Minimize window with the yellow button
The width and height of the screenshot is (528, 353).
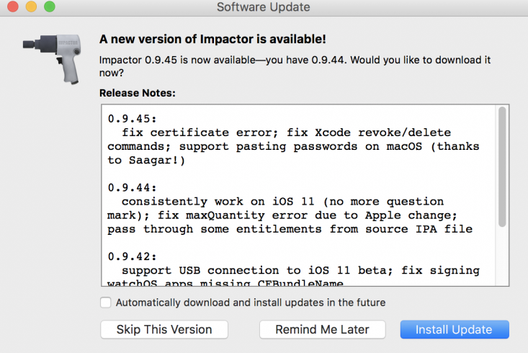pyautogui.click(x=32, y=7)
